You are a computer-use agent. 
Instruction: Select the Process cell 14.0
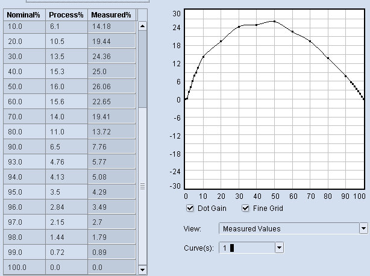pyautogui.click(x=66, y=117)
